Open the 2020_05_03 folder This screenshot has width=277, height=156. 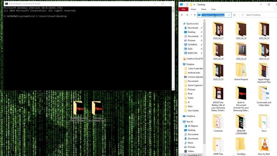(x=264, y=51)
